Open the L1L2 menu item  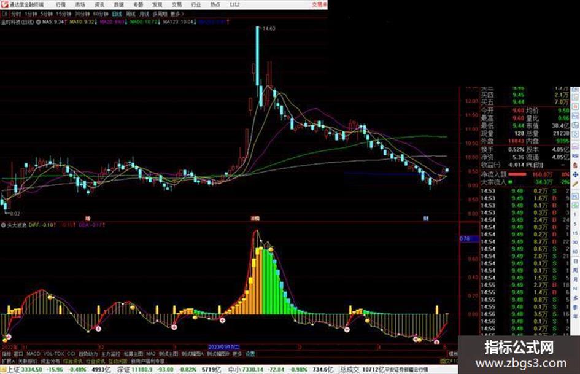[234, 4]
